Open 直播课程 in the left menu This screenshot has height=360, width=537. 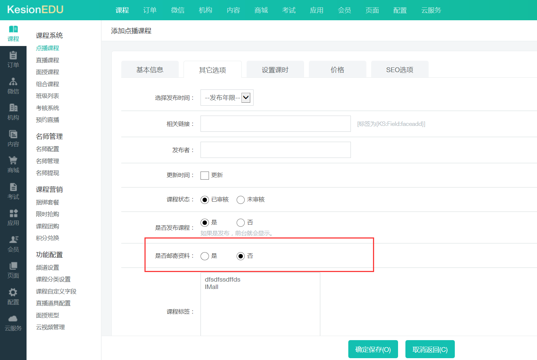click(x=48, y=60)
